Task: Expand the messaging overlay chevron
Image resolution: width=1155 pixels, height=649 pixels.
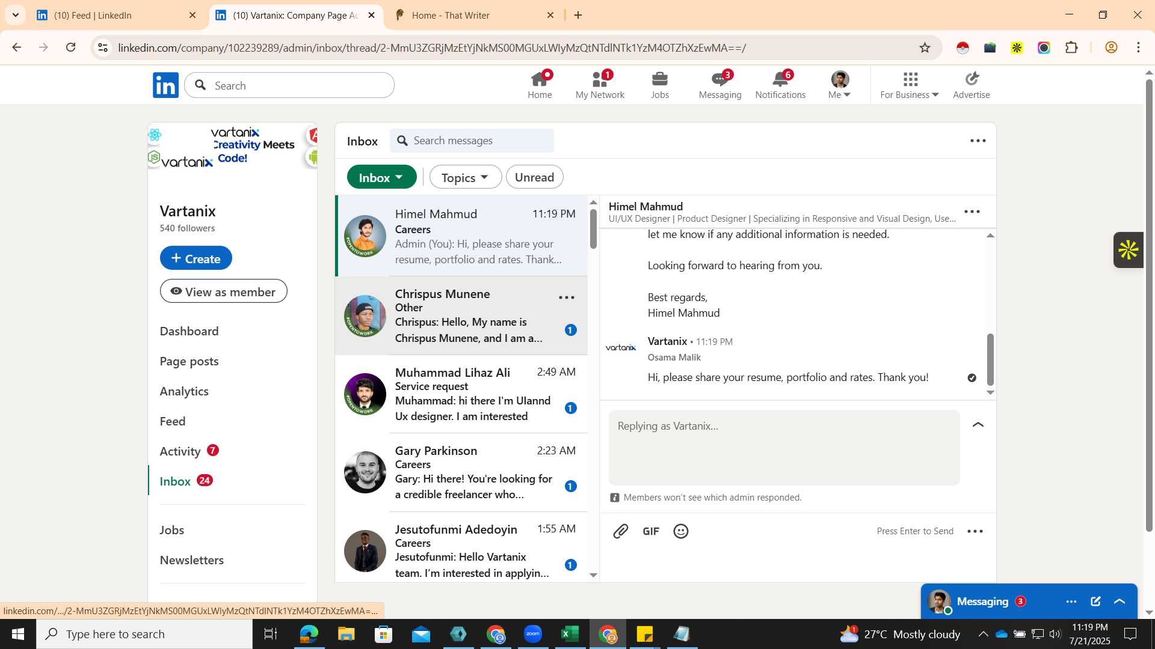Action: pyautogui.click(x=1120, y=602)
